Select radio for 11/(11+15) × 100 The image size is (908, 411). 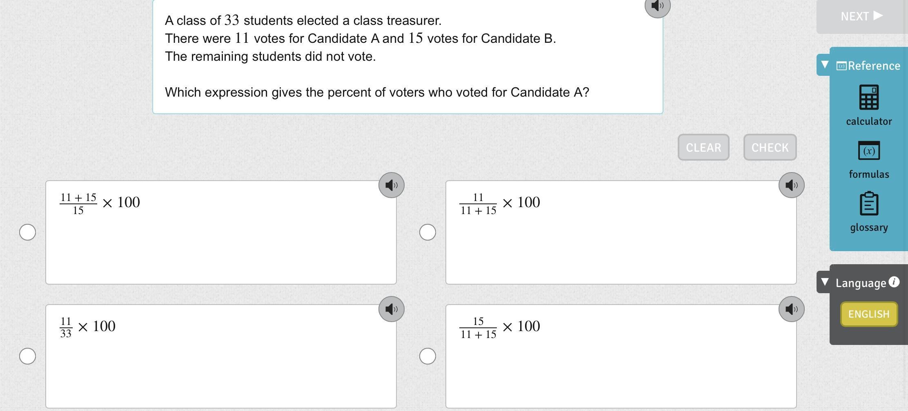[427, 232]
